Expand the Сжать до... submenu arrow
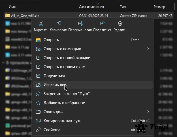 (x=148, y=112)
